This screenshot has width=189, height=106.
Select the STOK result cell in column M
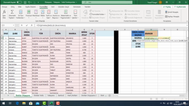(151, 44)
